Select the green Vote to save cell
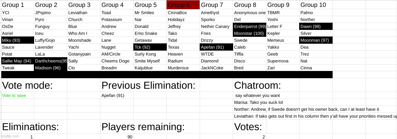The image size is (397, 139). click(x=17, y=95)
